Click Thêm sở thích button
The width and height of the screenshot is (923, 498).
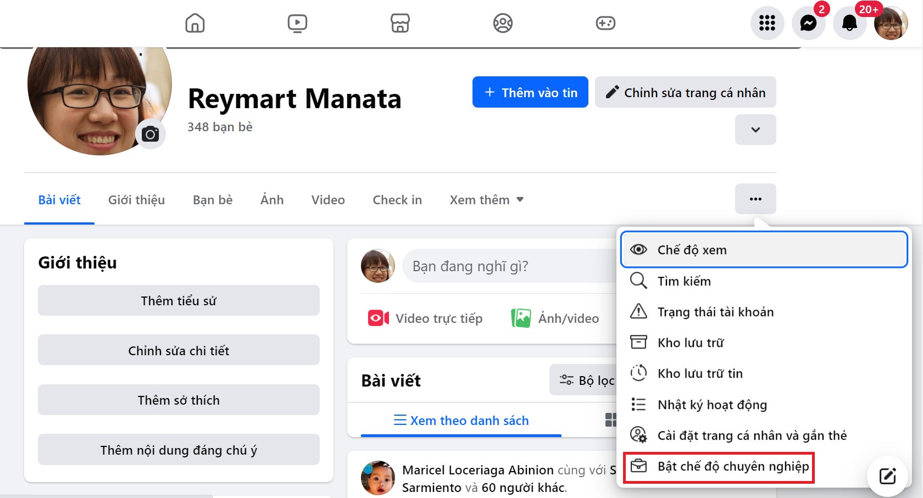tap(179, 400)
